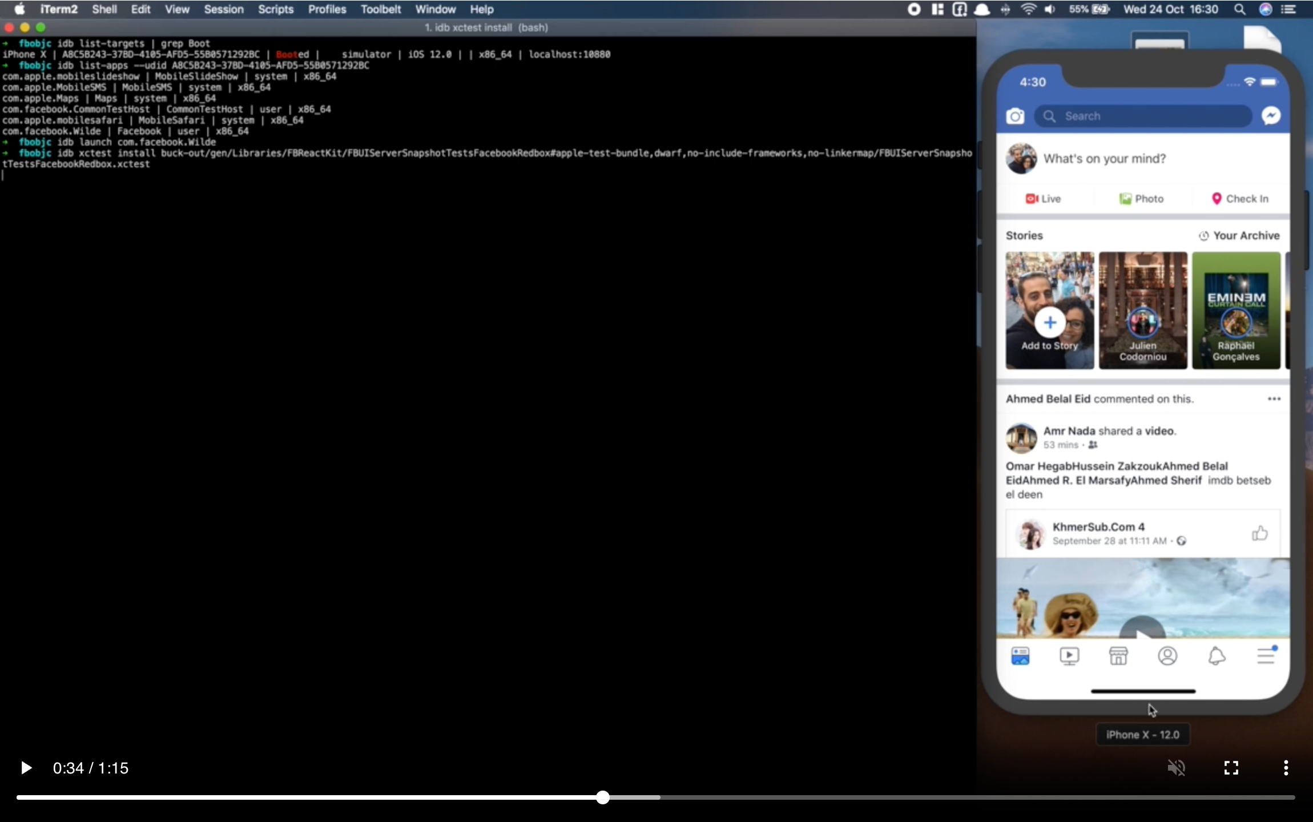Open the iTerm2 application menu
The width and height of the screenshot is (1313, 822).
coord(59,9)
